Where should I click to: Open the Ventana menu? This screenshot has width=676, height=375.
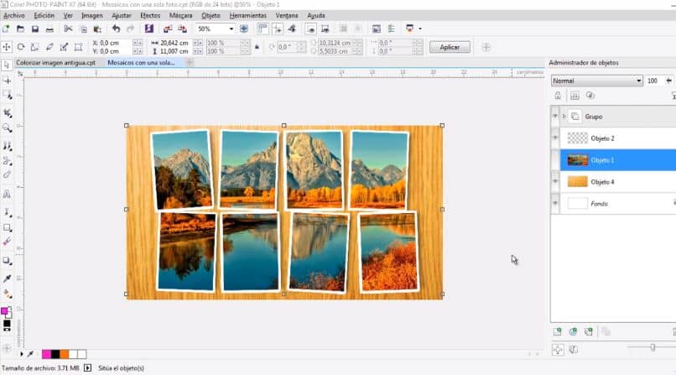point(287,15)
